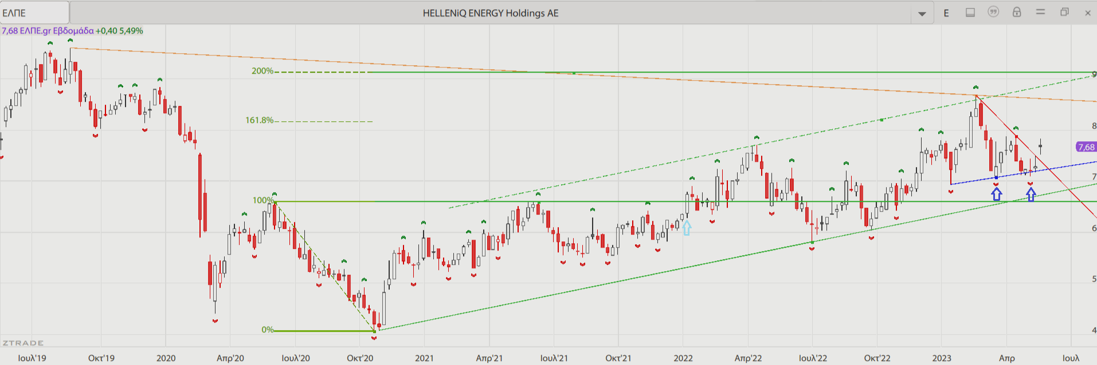Select the 200% Fibonacci level label
Viewport: 1097px width, 365px height.
(x=263, y=71)
